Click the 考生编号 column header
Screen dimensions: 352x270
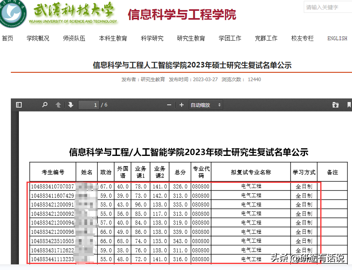pyautogui.click(x=53, y=172)
